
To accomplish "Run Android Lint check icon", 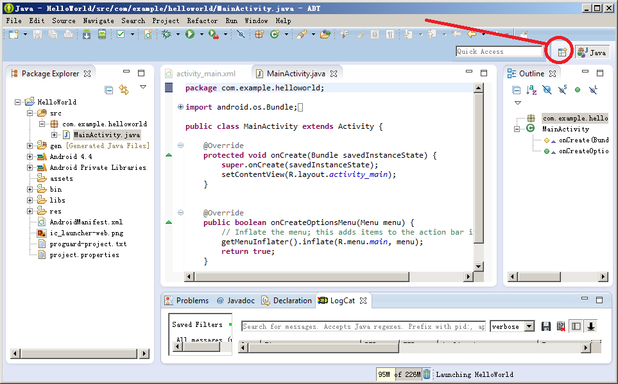I will pos(121,35).
